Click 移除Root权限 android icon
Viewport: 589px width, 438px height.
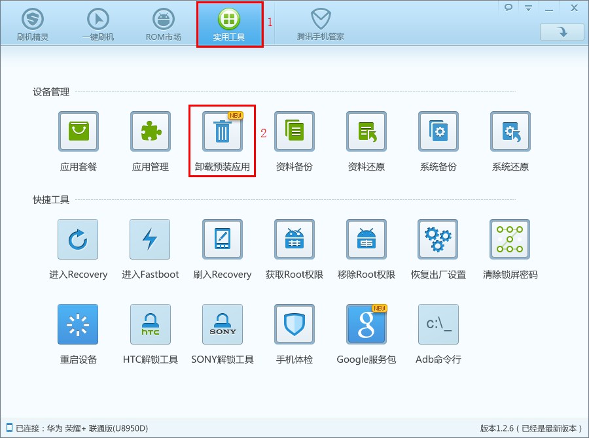click(366, 239)
